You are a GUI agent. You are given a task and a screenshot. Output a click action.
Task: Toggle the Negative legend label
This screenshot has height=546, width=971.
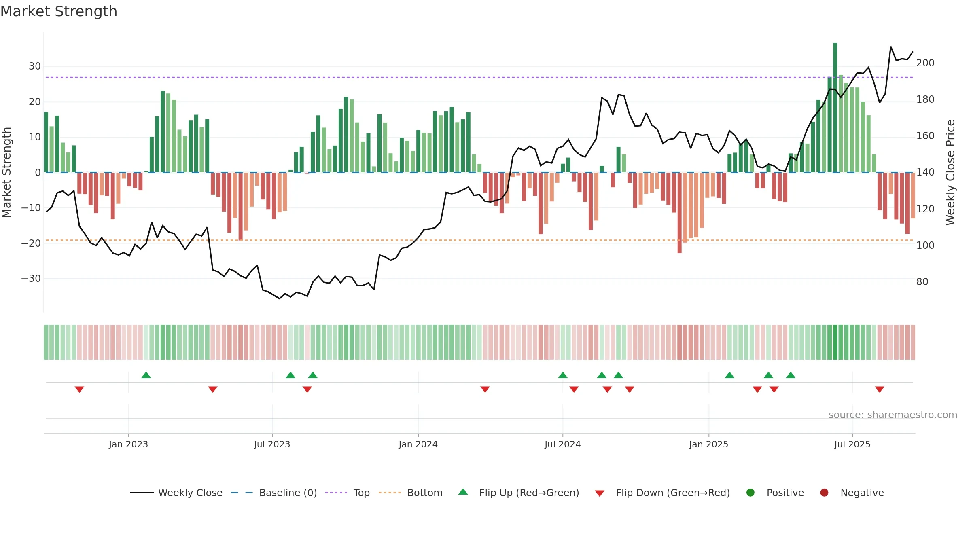862,493
